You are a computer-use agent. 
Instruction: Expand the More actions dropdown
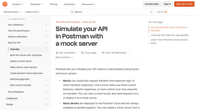coord(64,57)
